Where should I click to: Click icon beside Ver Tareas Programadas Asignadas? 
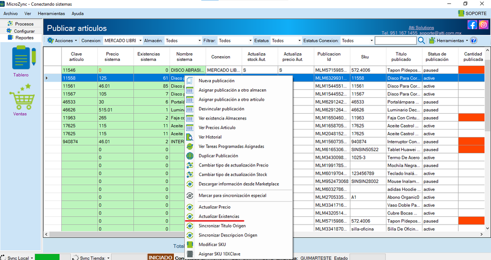coord(190,147)
